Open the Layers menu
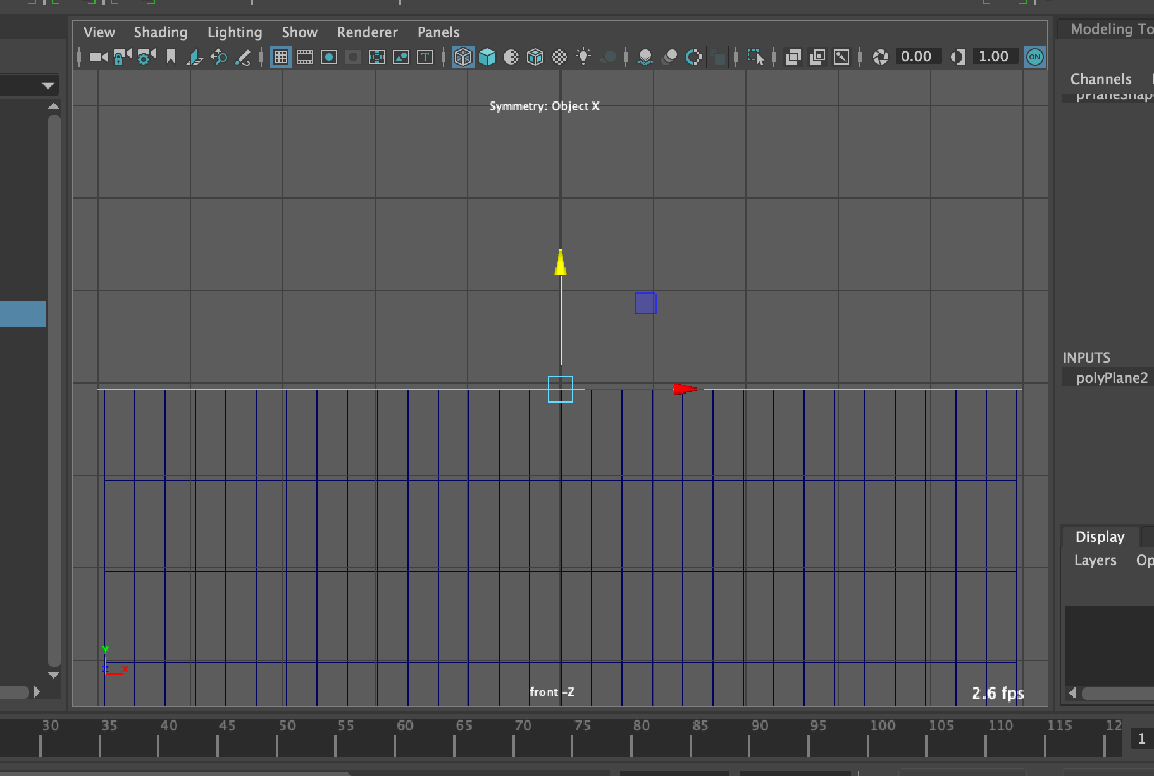 click(x=1095, y=560)
